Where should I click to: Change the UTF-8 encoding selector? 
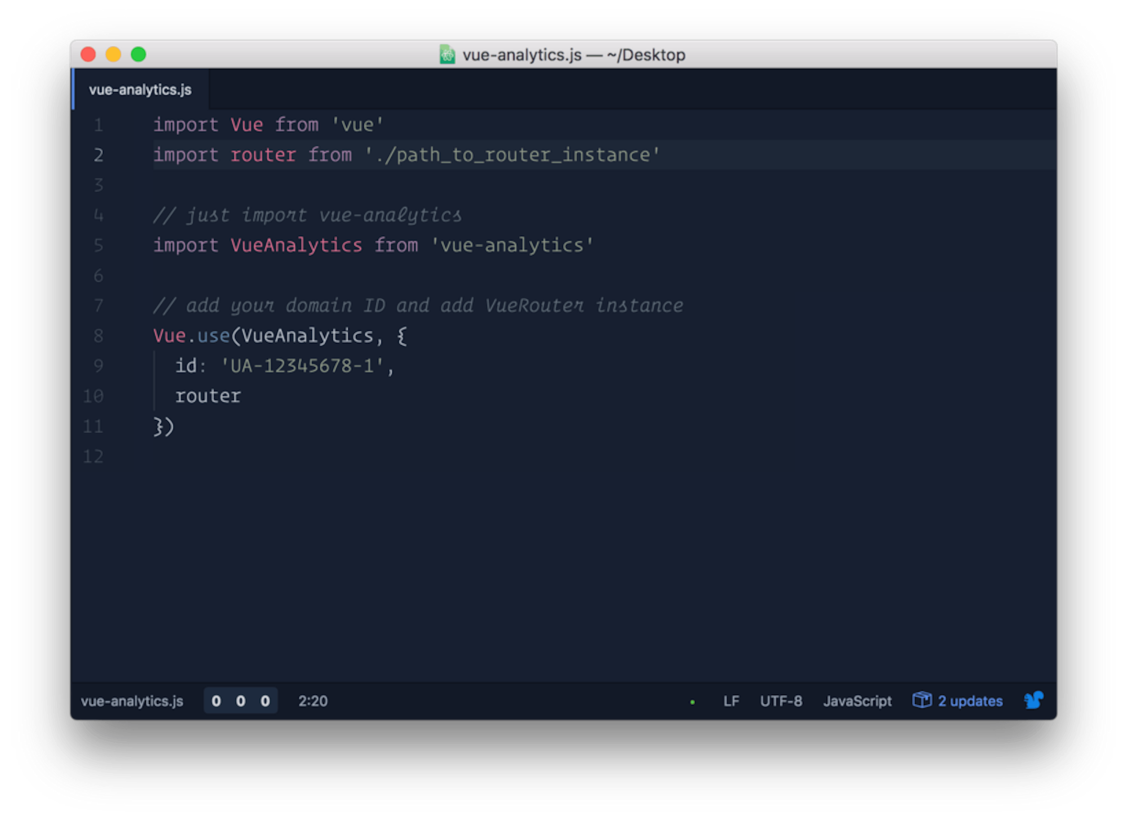(x=781, y=701)
